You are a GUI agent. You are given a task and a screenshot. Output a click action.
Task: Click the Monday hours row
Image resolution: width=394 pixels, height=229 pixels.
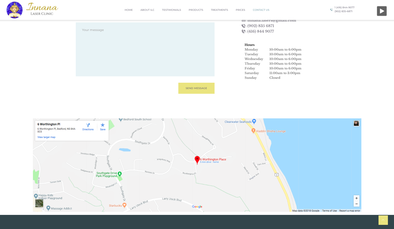(273, 50)
